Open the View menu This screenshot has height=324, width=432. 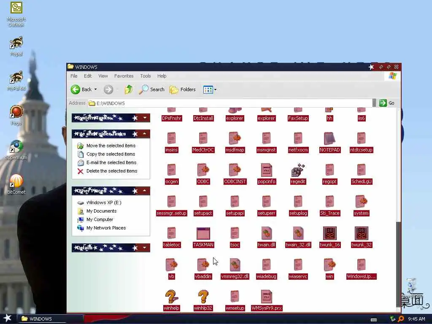[103, 76]
